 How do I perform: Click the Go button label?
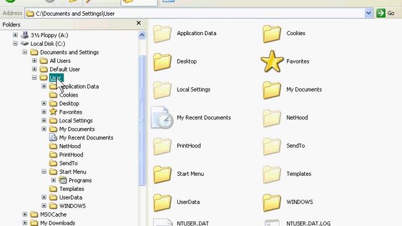pos(391,13)
